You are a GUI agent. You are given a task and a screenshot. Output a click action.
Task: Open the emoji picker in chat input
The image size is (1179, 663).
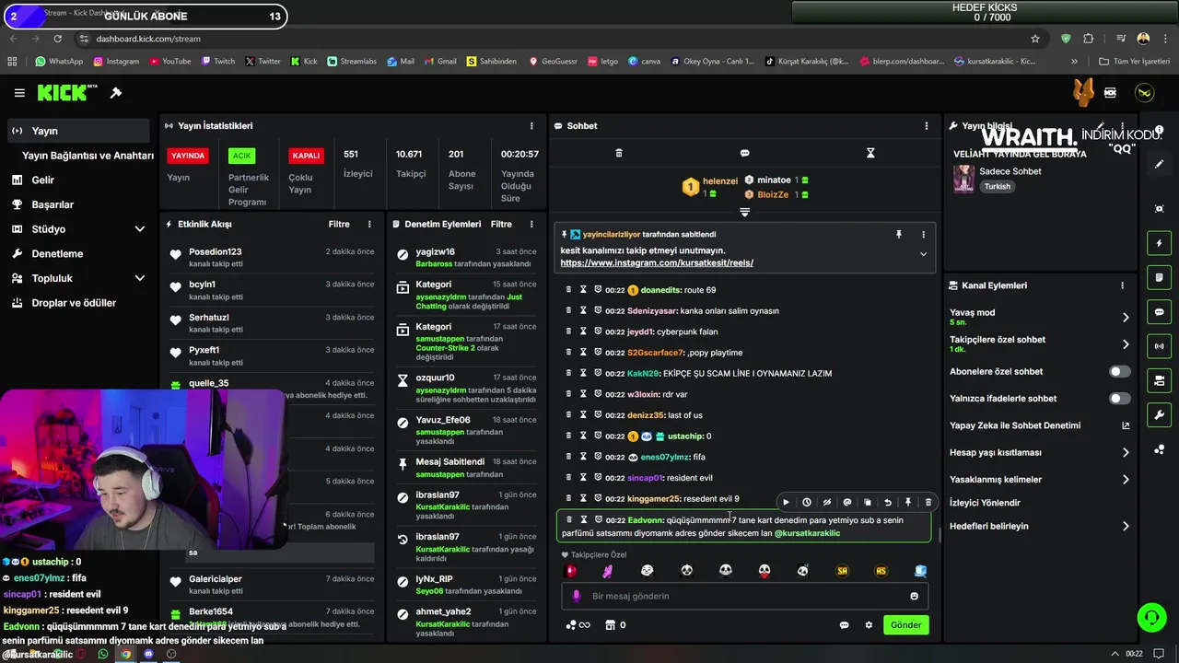point(914,597)
